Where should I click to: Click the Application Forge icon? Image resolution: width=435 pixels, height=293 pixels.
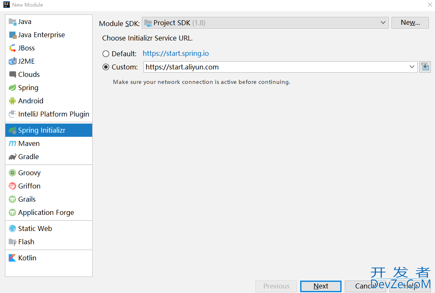[x=12, y=212]
